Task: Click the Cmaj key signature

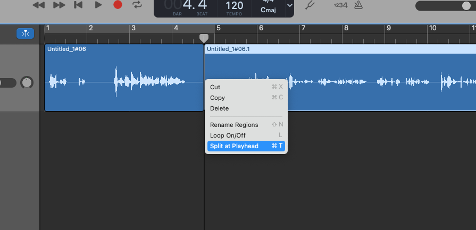Action: [268, 10]
